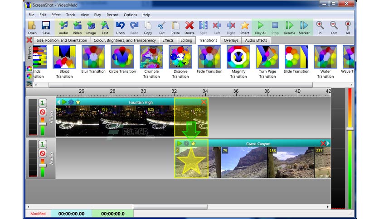Zoom to show All
Screen dimensions: 379x219
(x=348, y=28)
